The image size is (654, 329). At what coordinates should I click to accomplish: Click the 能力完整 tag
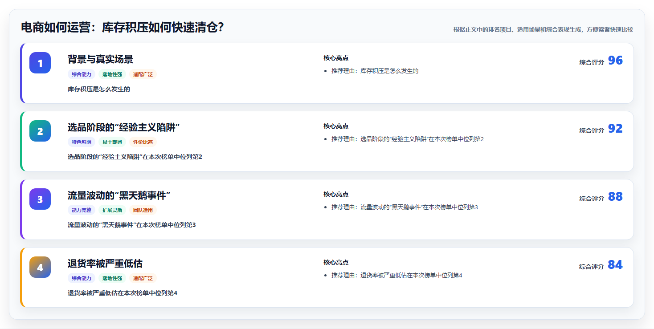pos(82,211)
